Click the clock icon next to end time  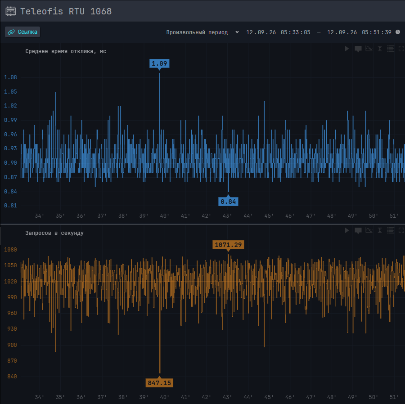point(398,32)
